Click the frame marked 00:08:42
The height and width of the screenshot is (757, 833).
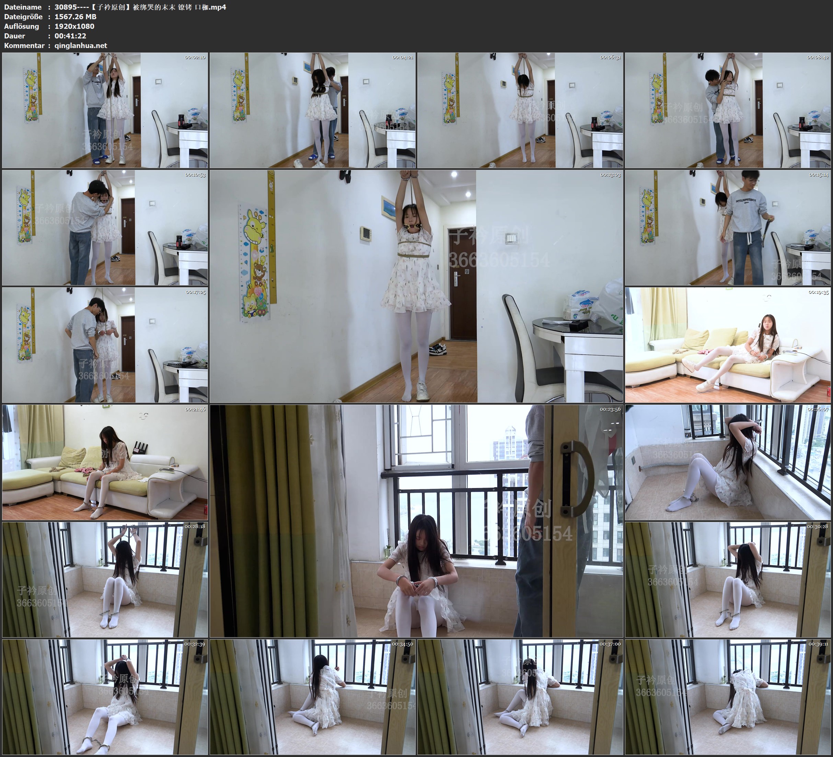[728, 110]
